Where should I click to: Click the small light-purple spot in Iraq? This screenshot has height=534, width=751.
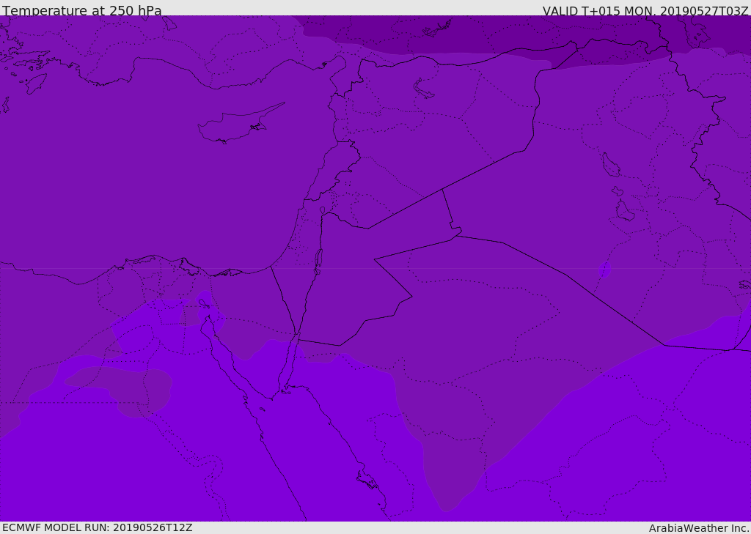605,270
